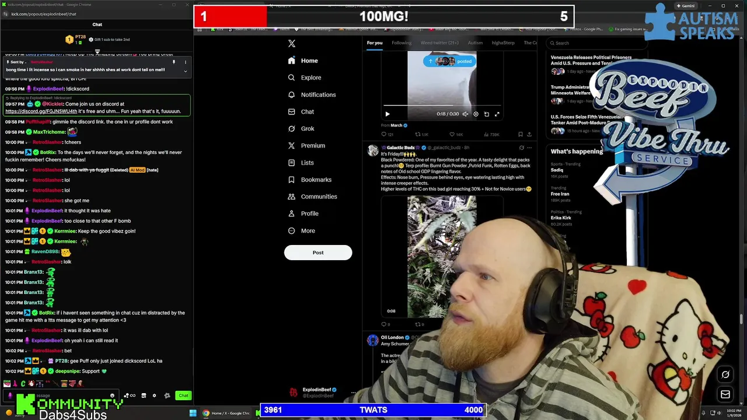Share the top post
The width and height of the screenshot is (747, 420).
(529, 135)
